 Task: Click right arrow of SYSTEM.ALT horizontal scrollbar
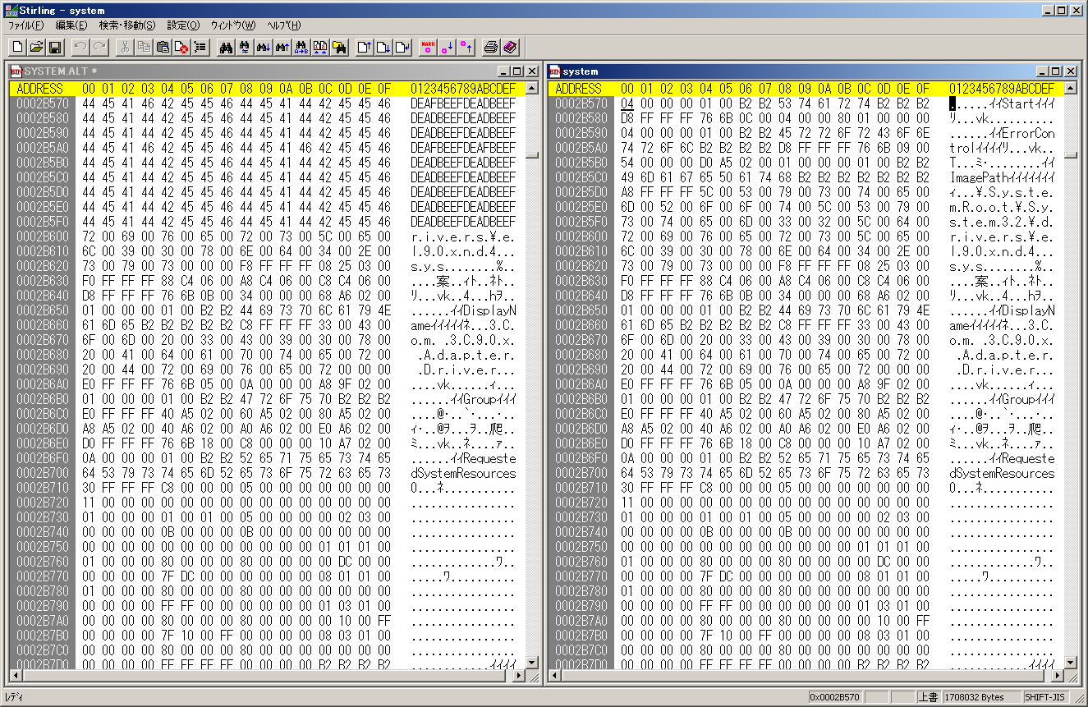point(518,676)
